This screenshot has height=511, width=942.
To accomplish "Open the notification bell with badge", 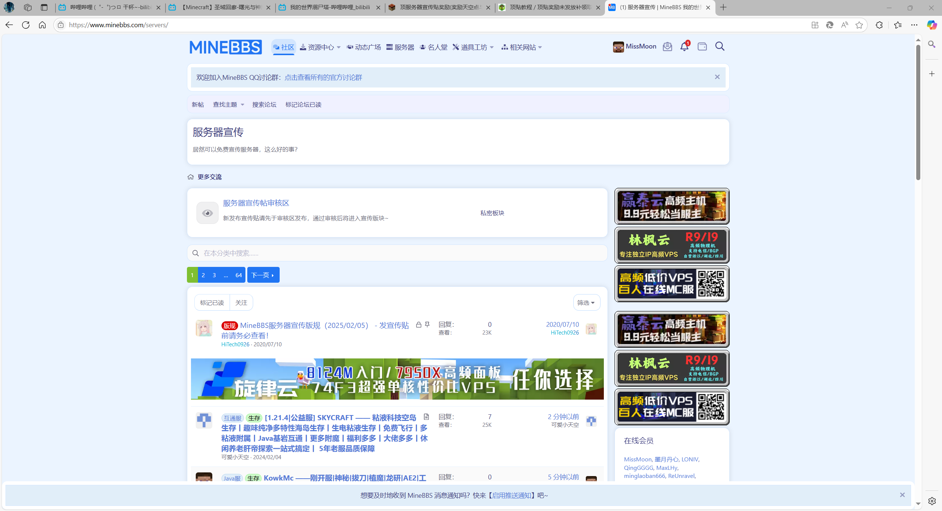I will pyautogui.click(x=684, y=46).
